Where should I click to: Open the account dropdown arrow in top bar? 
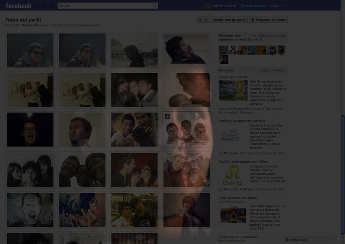284,6
